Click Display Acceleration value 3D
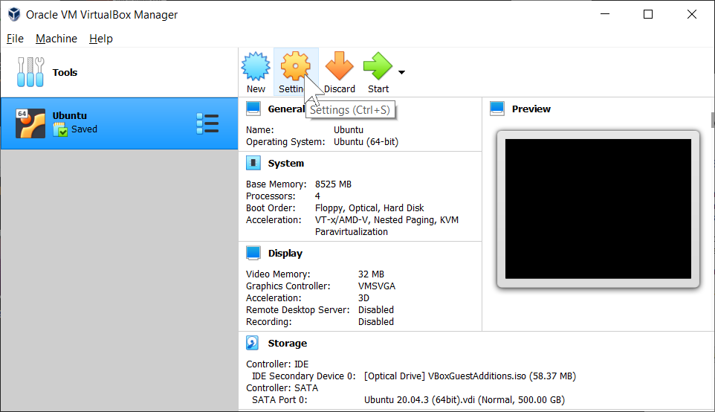The image size is (715, 412). click(x=363, y=298)
